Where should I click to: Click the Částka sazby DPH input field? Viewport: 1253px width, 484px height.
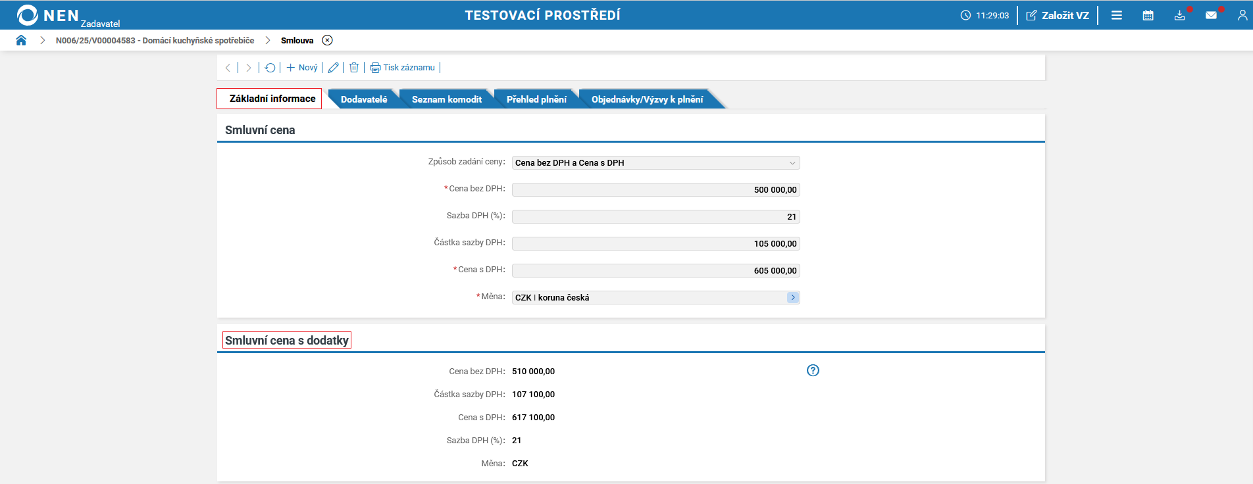[x=656, y=244]
